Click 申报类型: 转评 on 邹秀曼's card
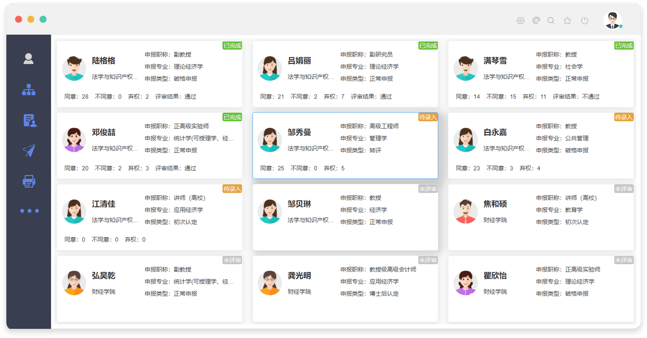Image resolution: width=647 pixels, height=338 pixels. (361, 150)
